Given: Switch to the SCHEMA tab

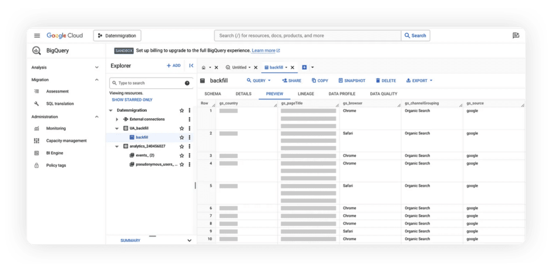Looking at the screenshot, I should [213, 94].
